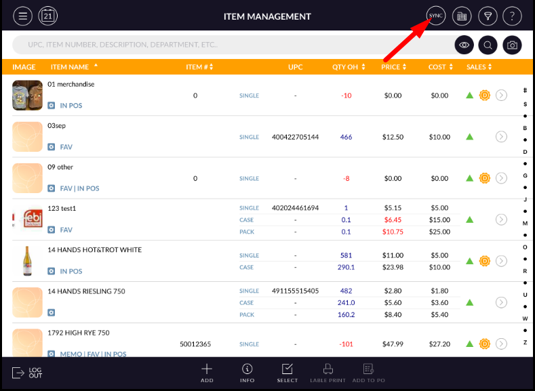
Task: Sort by the PRICE column header
Action: tap(393, 67)
